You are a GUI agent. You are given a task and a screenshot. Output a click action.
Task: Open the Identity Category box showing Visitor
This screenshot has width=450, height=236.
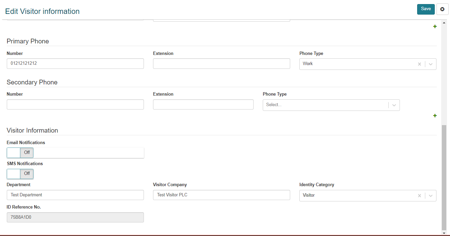368,196
